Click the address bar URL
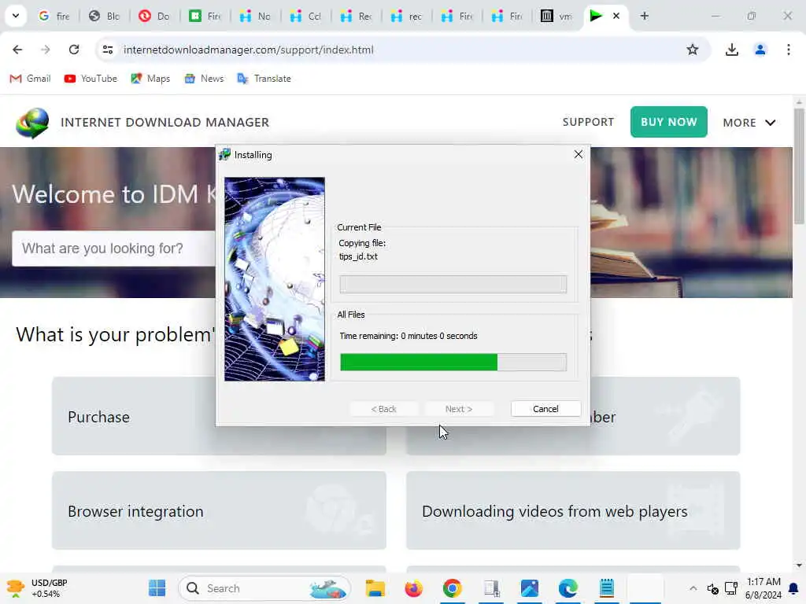The image size is (806, 604). [248, 50]
